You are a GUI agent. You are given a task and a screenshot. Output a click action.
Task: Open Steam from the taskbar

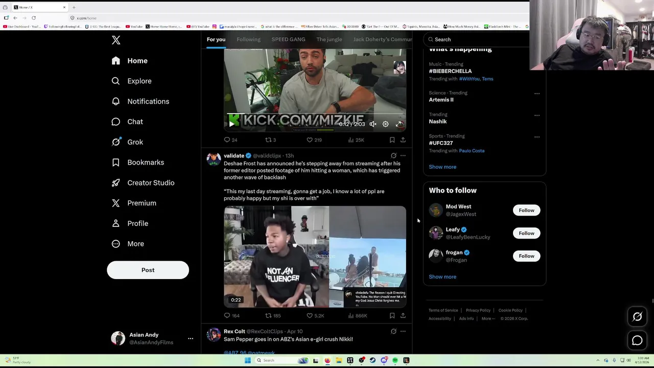pyautogui.click(x=372, y=360)
